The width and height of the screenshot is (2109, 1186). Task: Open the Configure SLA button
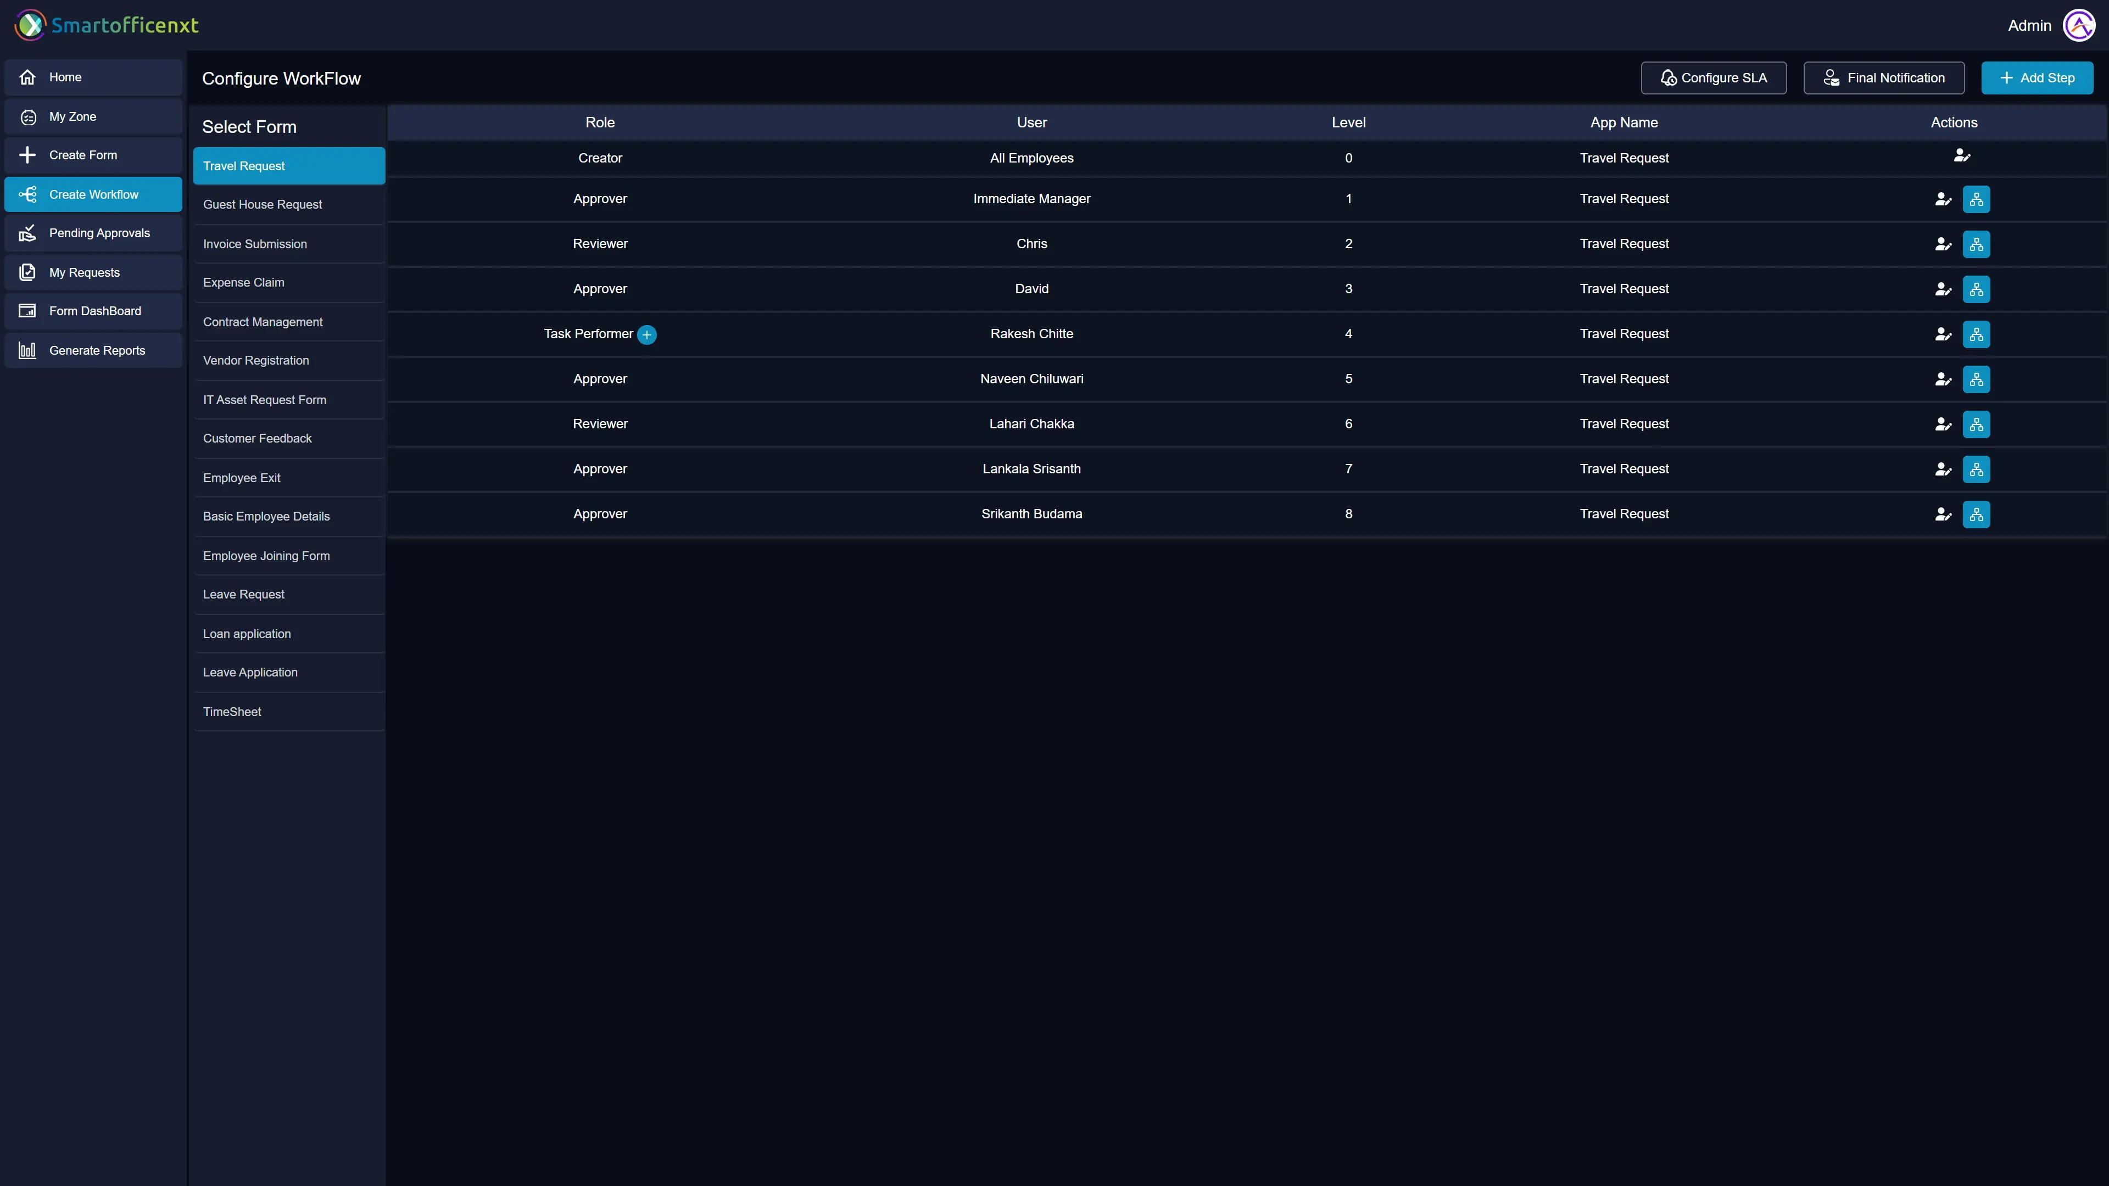(x=1714, y=78)
